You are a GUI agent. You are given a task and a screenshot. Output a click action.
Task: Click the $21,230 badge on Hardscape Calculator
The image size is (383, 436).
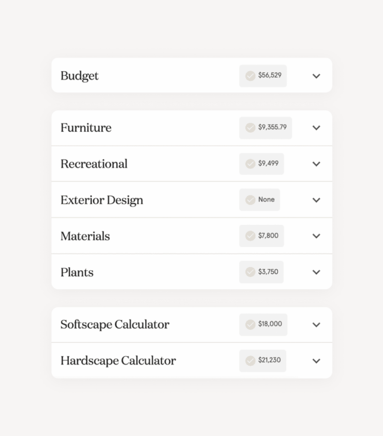[x=263, y=360]
